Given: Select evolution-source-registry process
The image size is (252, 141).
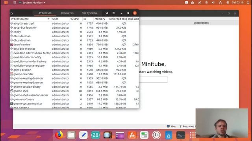Looking at the screenshot, I should (74, 66).
